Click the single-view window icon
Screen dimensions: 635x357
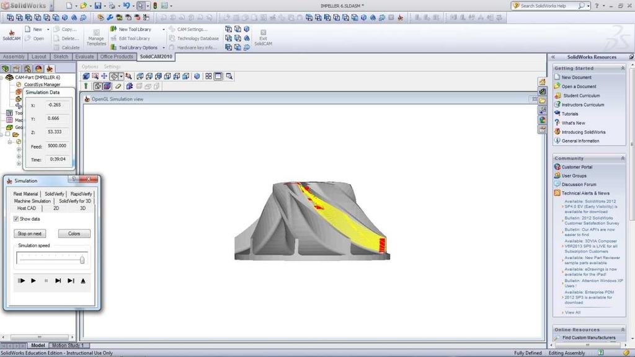[x=218, y=76]
